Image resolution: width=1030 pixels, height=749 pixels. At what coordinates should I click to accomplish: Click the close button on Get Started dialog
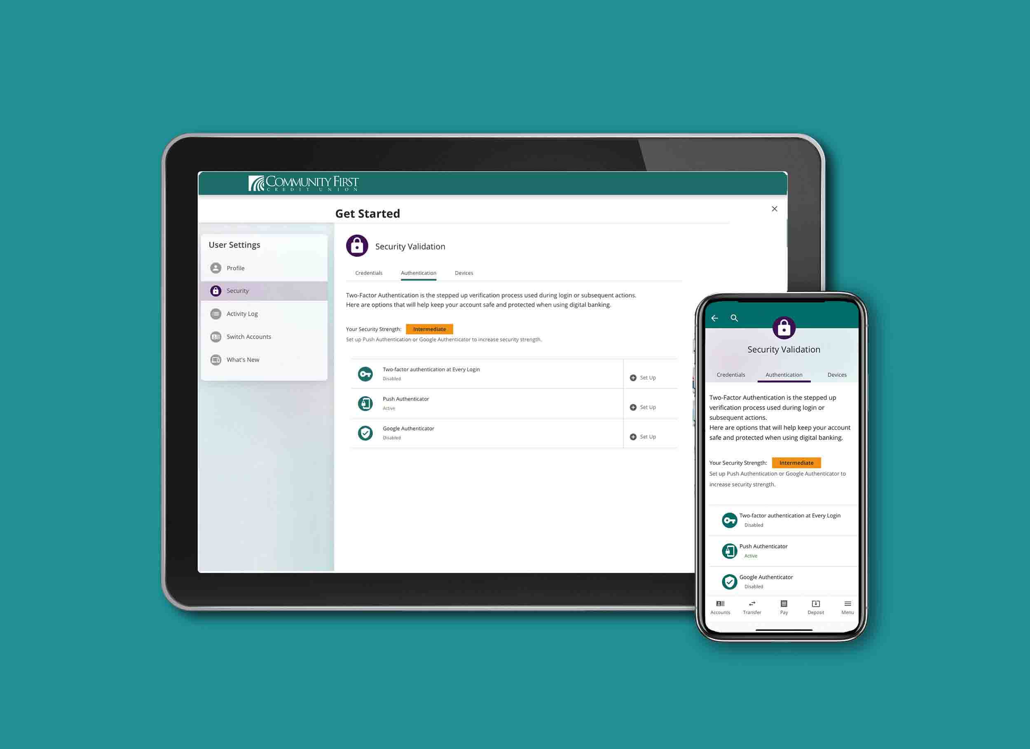pyautogui.click(x=774, y=208)
